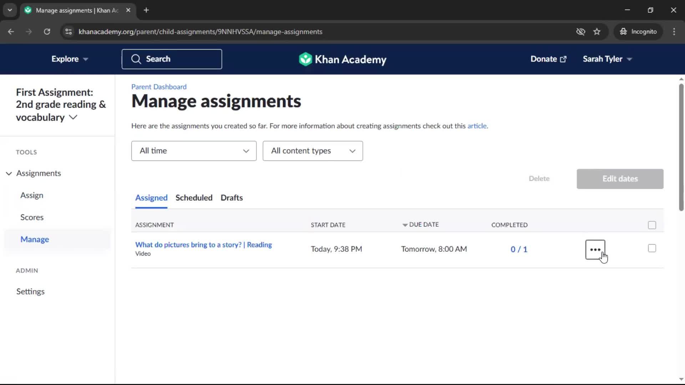Check the 'What do pictures bring' row checkbox

[652, 248]
